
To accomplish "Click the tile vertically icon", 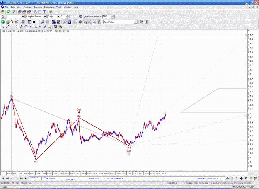I will click(x=45, y=12).
